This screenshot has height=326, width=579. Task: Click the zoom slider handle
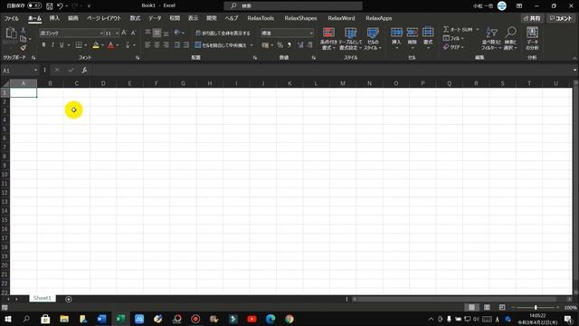(x=536, y=308)
